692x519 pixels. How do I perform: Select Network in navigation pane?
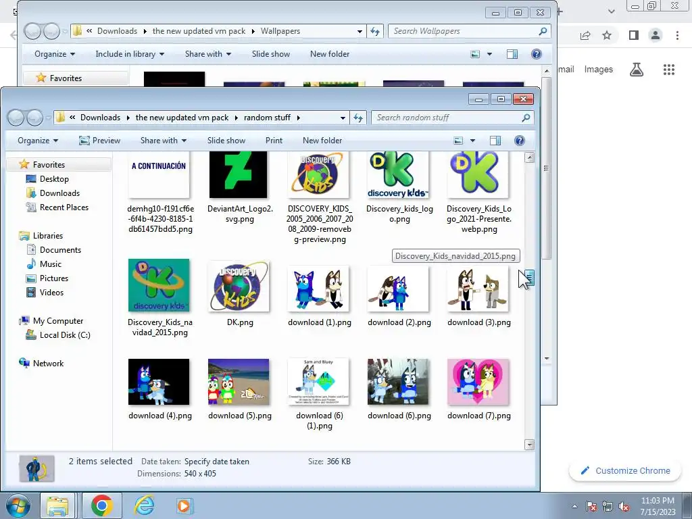[x=48, y=363]
